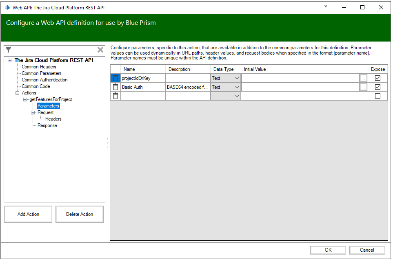This screenshot has height=259, width=393.
Task: Open the help question mark button
Action: pos(325,7)
